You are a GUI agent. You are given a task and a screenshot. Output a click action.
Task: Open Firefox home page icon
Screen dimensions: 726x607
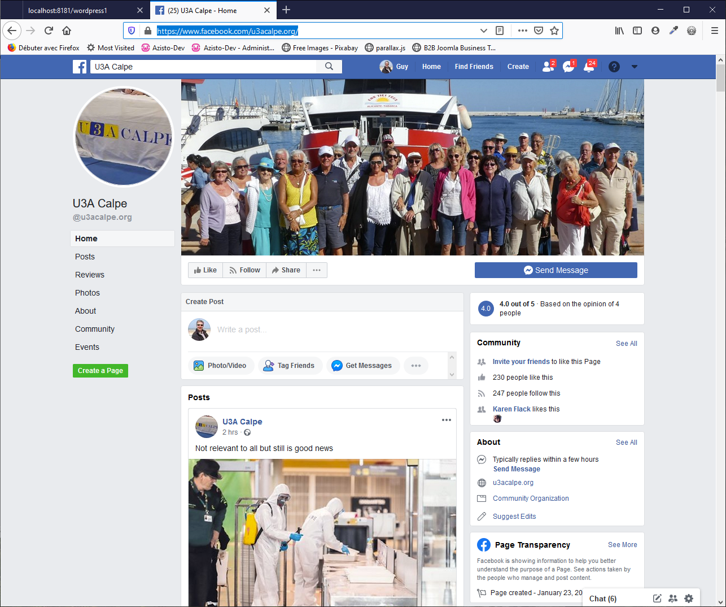pos(67,31)
